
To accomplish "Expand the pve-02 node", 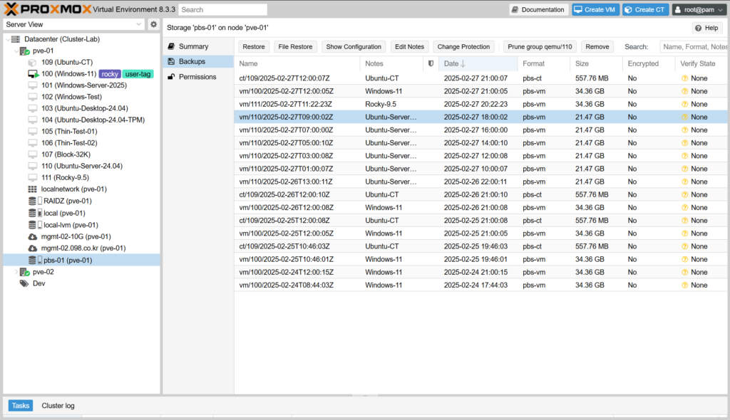I will tap(16, 272).
